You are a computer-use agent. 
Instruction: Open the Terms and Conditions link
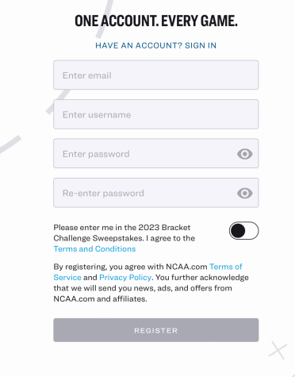click(94, 249)
